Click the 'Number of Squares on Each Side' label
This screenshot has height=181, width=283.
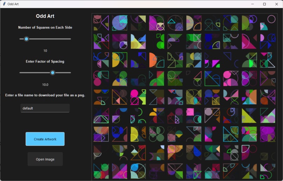tap(45, 27)
